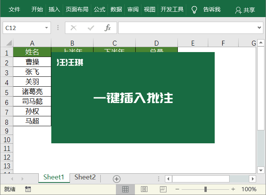Click the zoom in plus button
The height and width of the screenshot is (195, 266).
[233, 189]
